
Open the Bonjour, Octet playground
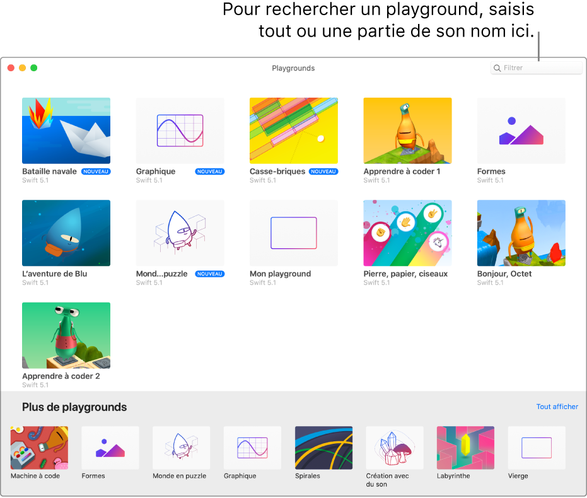tap(521, 233)
